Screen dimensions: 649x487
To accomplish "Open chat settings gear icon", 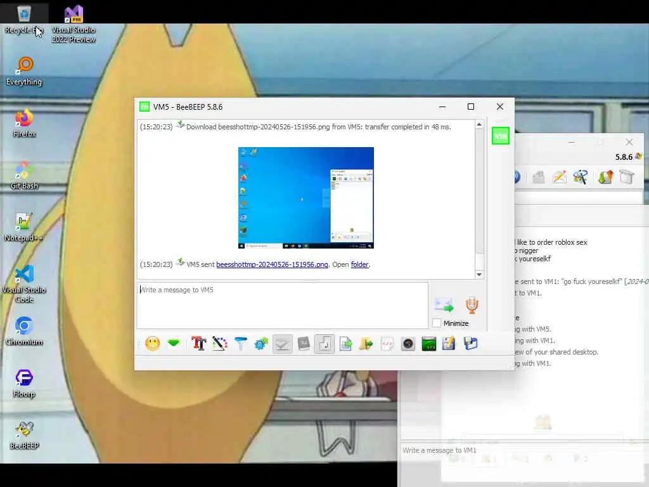I will tap(261, 344).
